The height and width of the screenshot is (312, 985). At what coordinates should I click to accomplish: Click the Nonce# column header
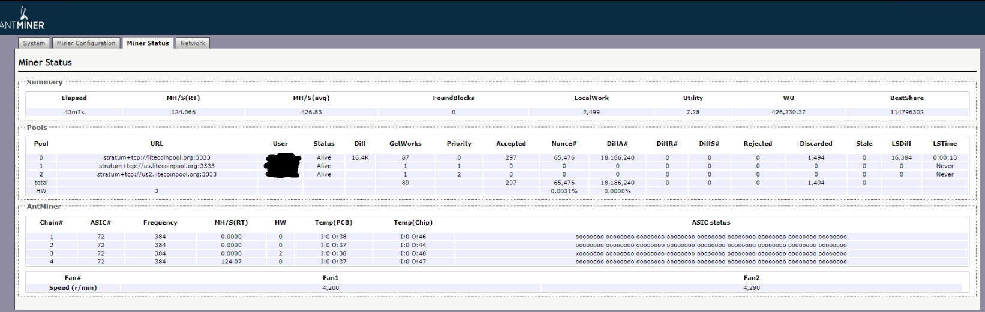(564, 144)
